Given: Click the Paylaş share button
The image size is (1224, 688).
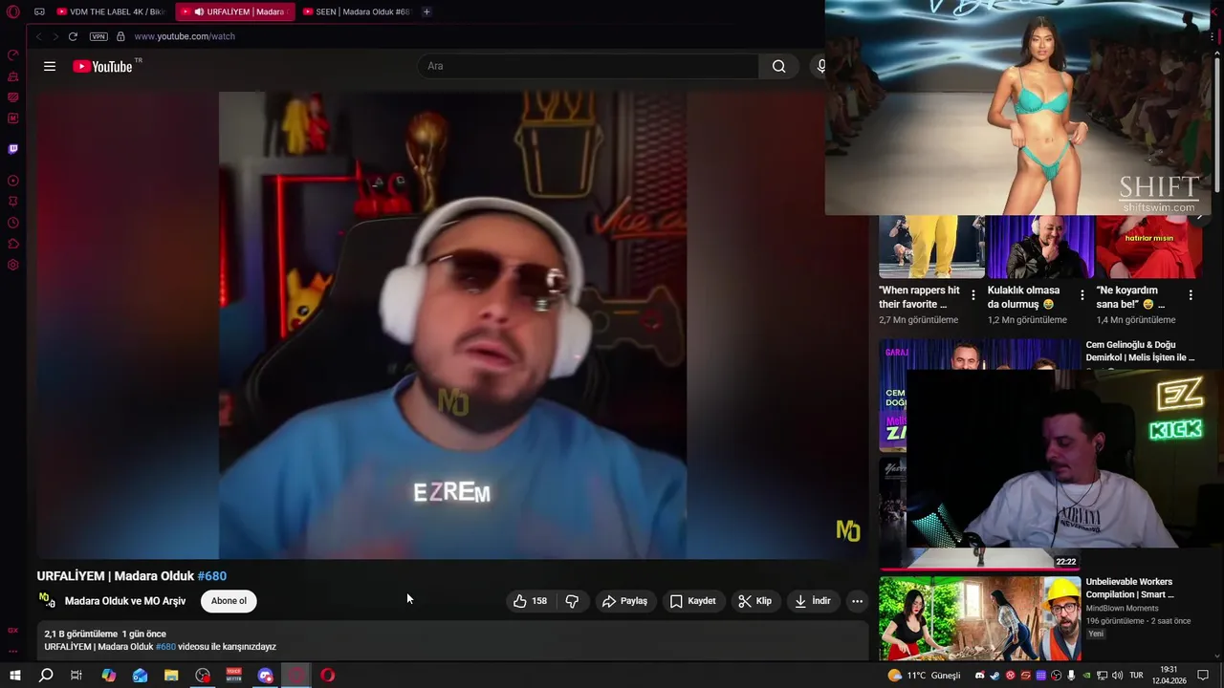Looking at the screenshot, I should [624, 601].
